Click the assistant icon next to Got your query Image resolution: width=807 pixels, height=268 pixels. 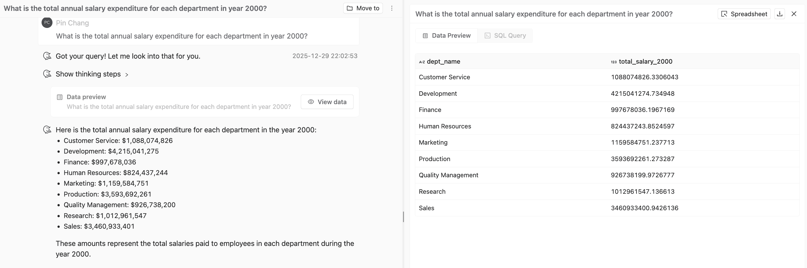[47, 56]
